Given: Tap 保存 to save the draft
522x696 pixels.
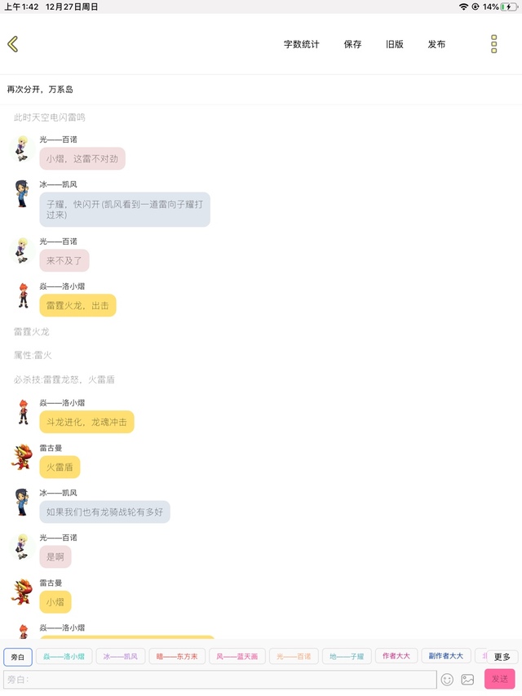Looking at the screenshot, I should [x=352, y=44].
